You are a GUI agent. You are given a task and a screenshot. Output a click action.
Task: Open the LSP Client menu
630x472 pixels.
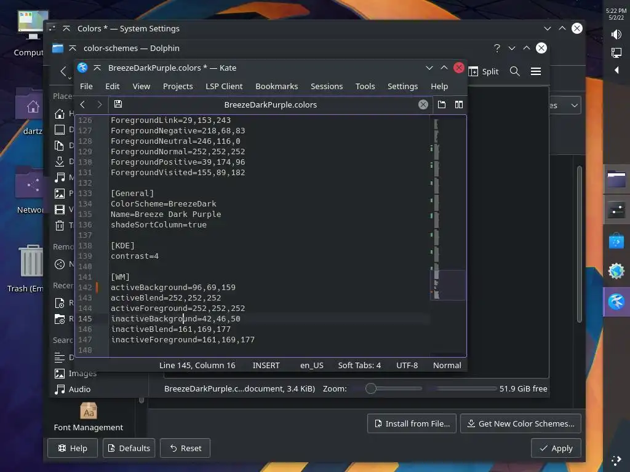(x=224, y=86)
